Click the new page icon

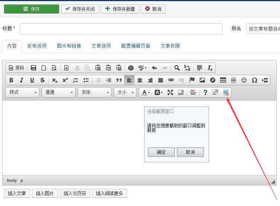44,68
